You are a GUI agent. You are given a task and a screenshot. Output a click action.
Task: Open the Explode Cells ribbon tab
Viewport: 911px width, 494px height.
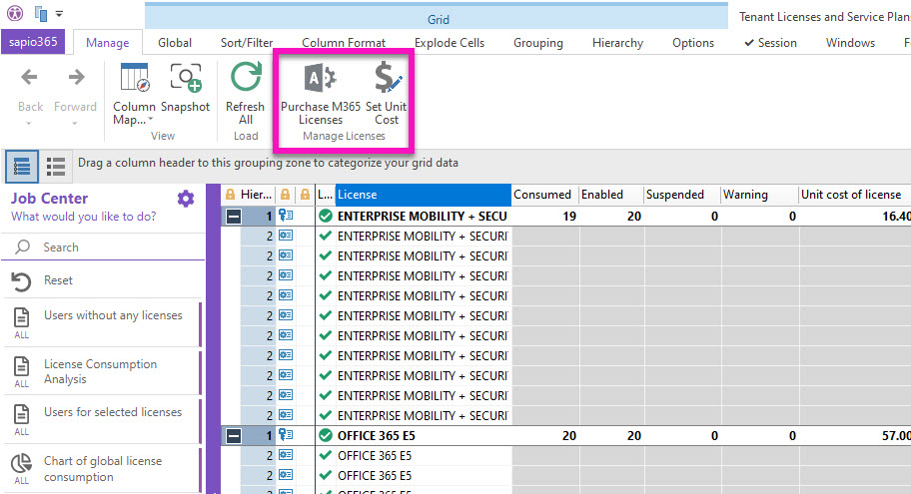pos(450,42)
